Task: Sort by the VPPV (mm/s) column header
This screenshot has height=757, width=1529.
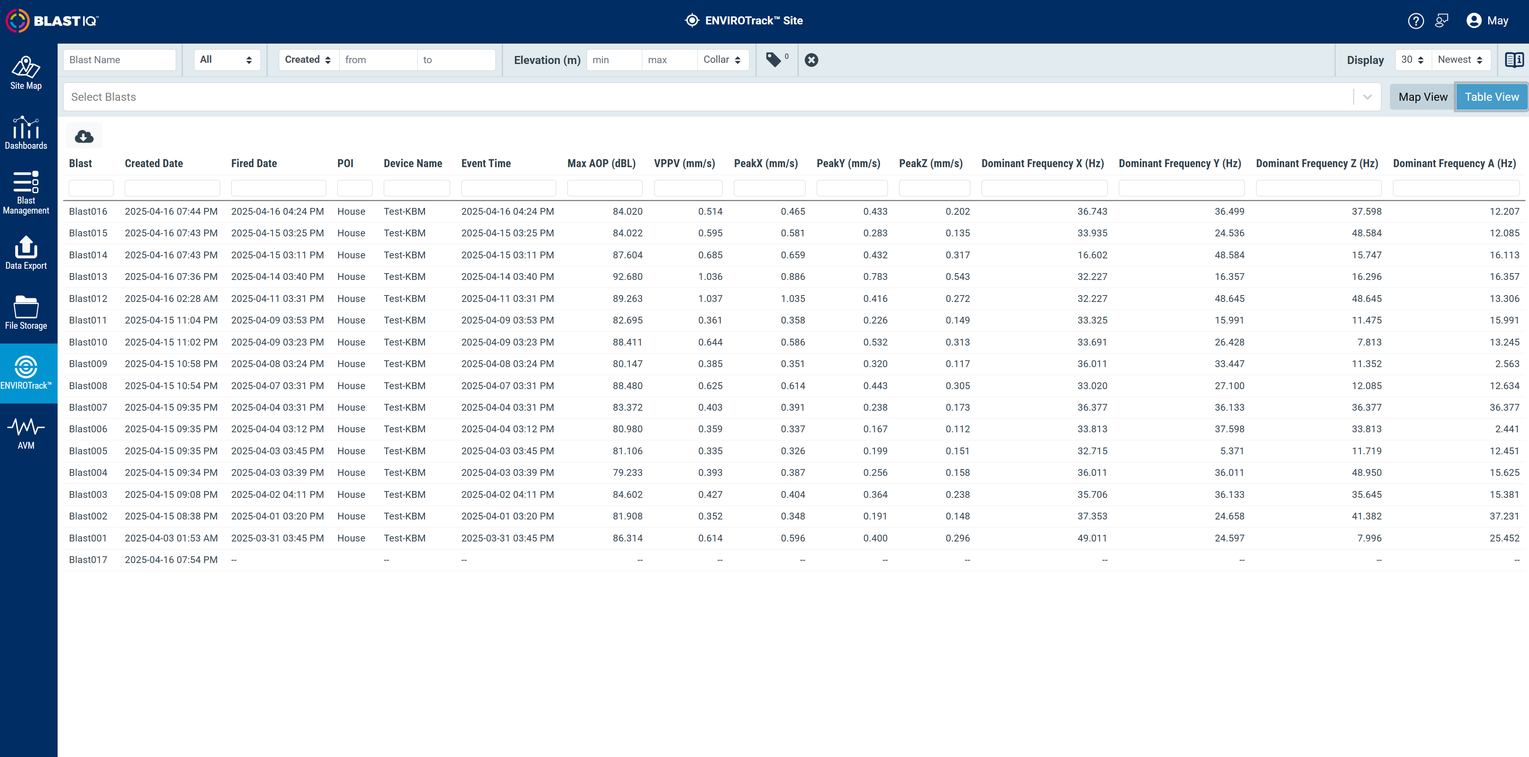Action: pos(684,164)
